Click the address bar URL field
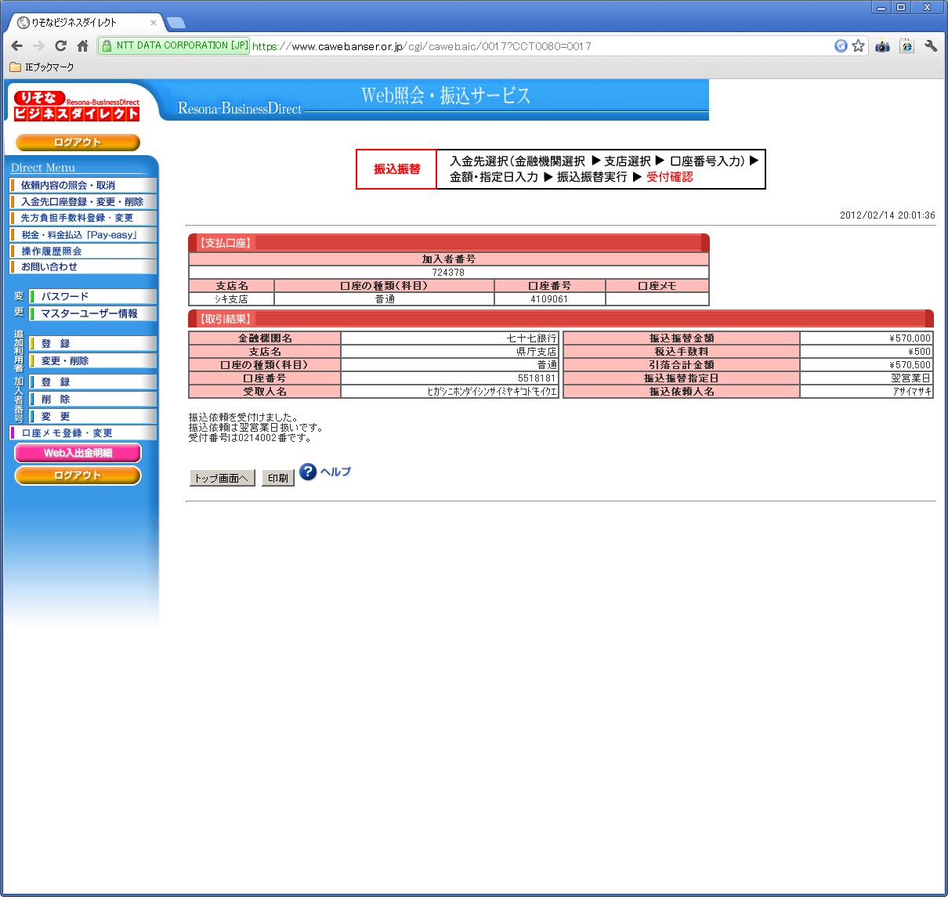 (541, 46)
